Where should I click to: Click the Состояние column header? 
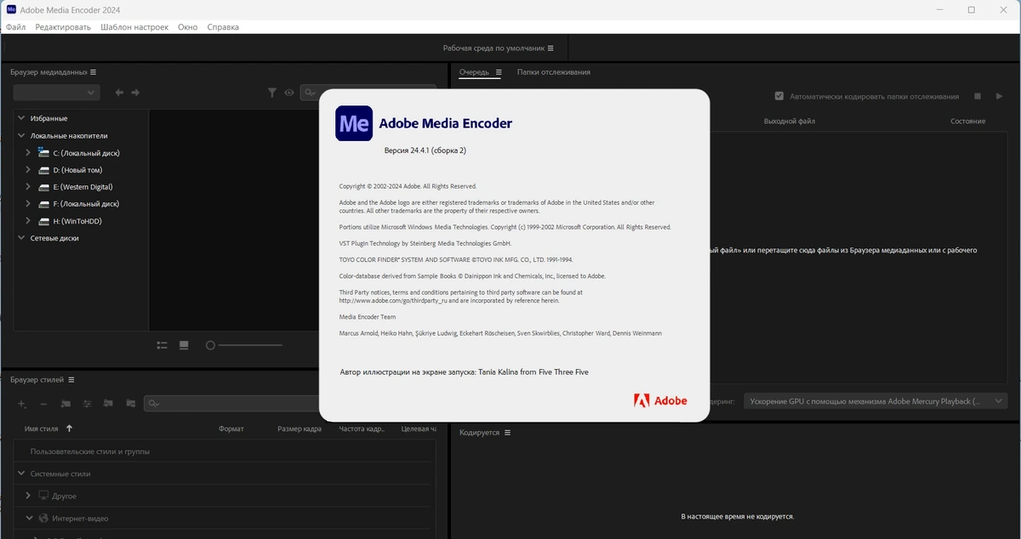[x=968, y=121]
